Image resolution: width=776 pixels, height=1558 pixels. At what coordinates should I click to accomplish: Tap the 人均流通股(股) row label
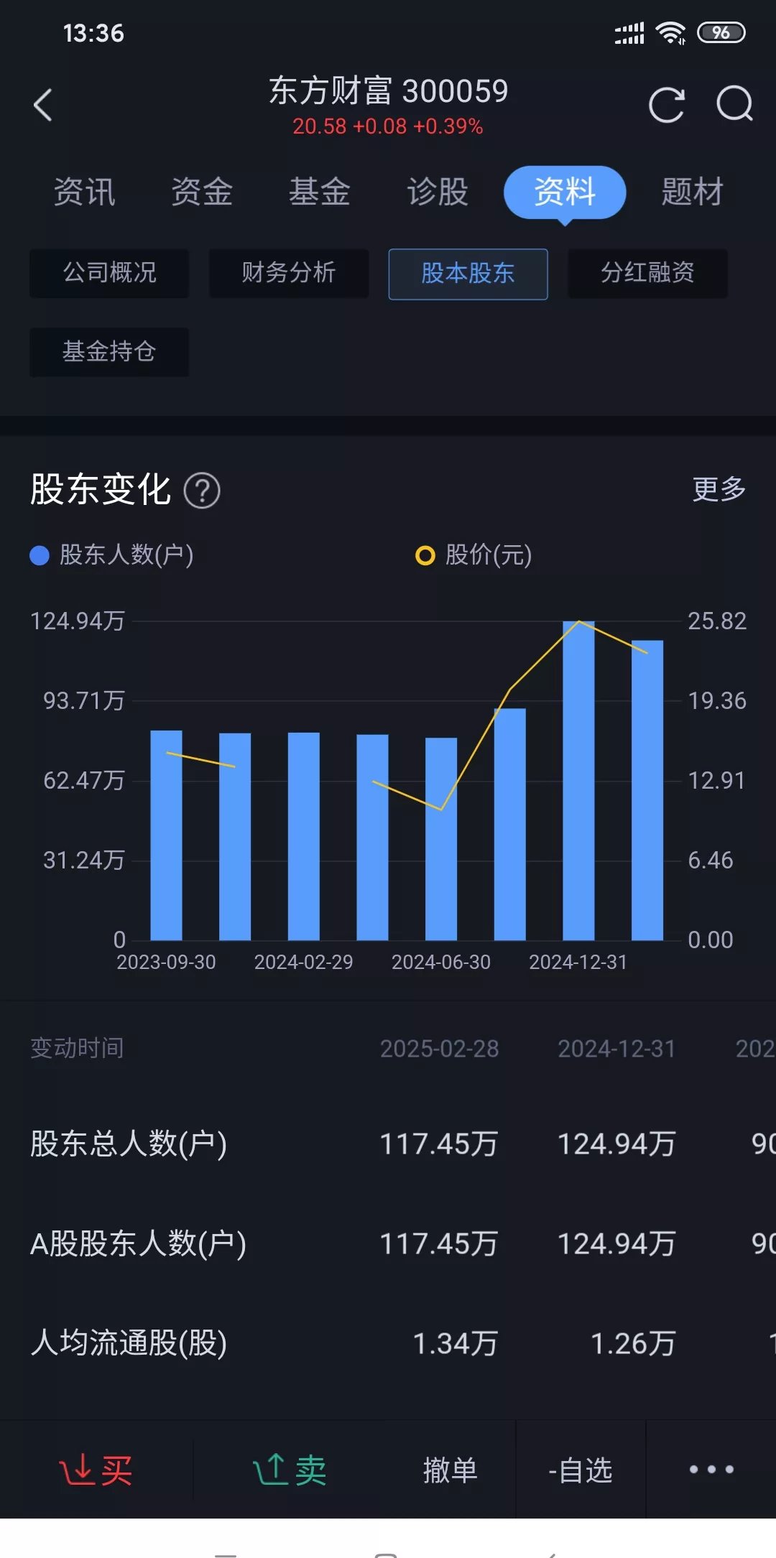pyautogui.click(x=129, y=1343)
